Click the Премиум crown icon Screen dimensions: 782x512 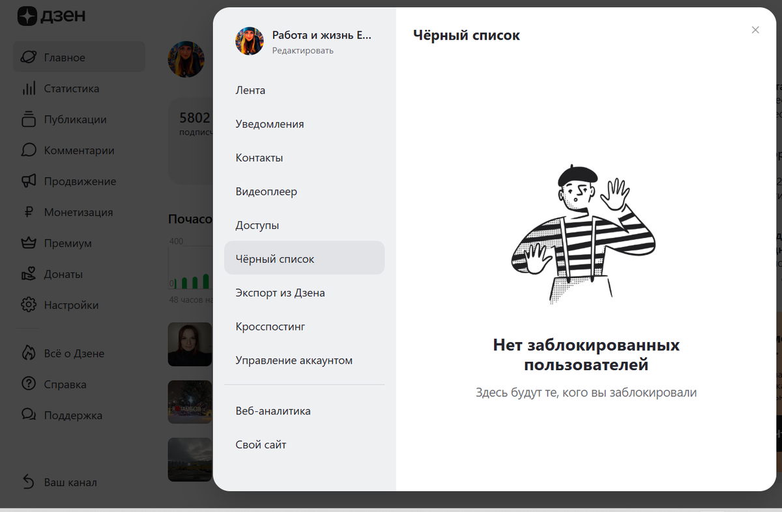(x=28, y=243)
